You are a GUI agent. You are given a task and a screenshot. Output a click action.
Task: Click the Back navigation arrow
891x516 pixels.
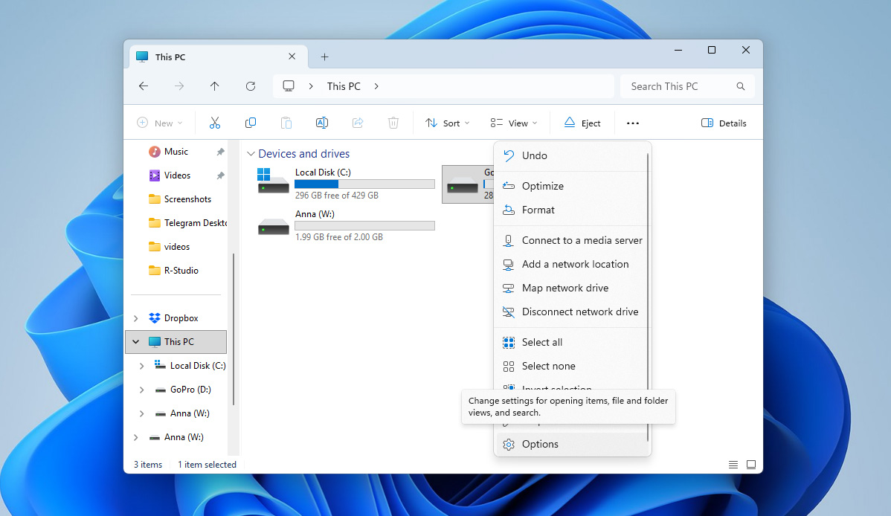click(144, 86)
